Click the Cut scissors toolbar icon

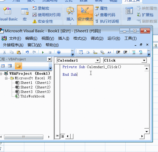4,52
